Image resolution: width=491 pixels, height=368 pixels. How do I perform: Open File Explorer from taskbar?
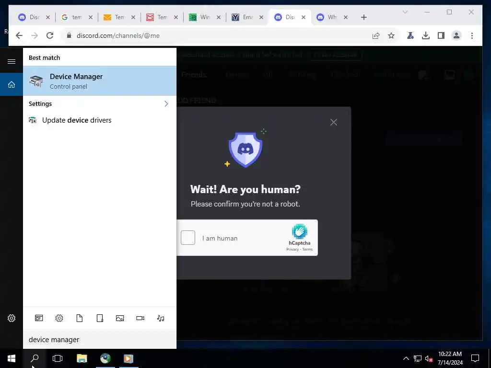coord(82,358)
